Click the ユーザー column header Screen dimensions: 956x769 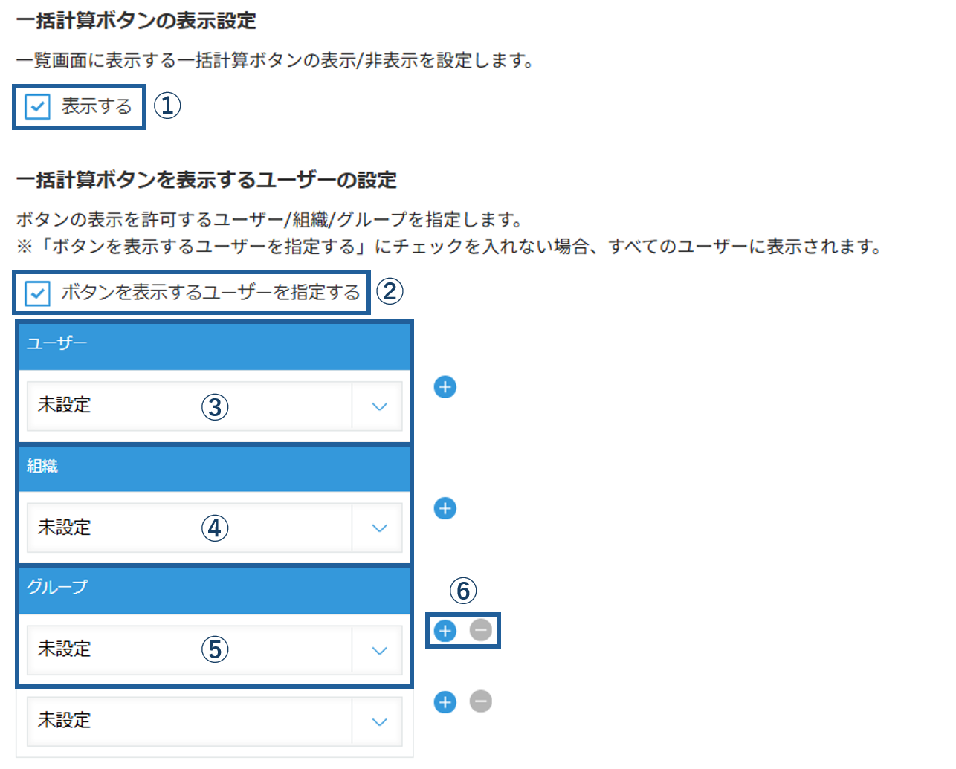click(215, 345)
